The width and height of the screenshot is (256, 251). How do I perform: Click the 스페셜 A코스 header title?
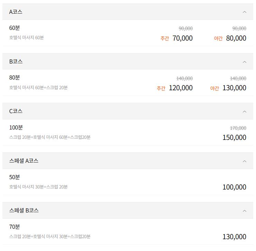(24, 161)
